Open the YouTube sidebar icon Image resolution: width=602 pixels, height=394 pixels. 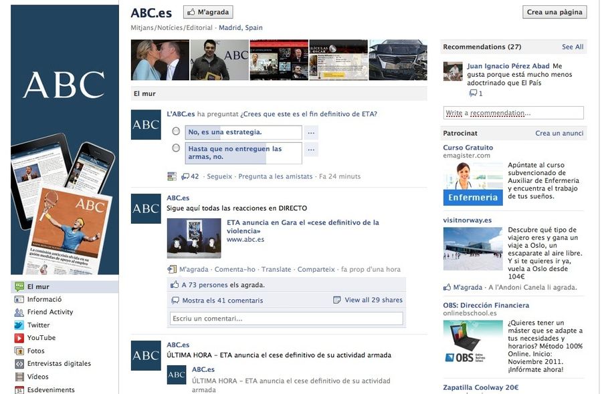click(x=19, y=338)
